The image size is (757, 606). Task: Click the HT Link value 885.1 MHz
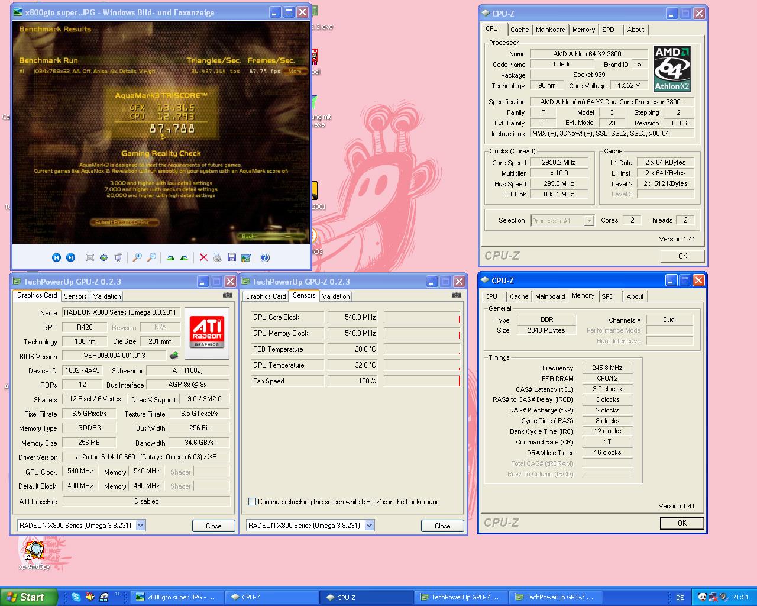pyautogui.click(x=559, y=194)
